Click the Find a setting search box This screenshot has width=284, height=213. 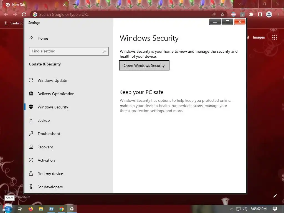(x=69, y=51)
